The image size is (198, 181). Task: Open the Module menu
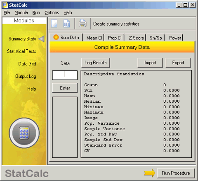(21, 12)
